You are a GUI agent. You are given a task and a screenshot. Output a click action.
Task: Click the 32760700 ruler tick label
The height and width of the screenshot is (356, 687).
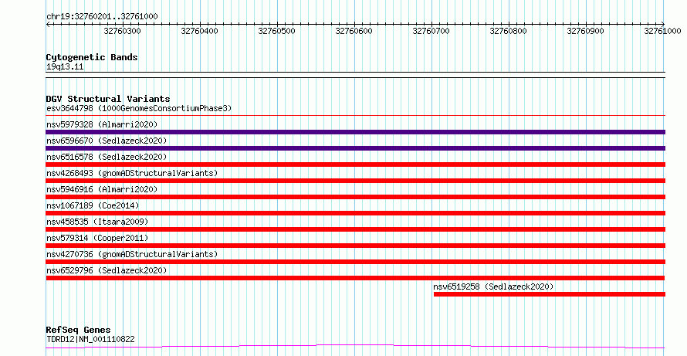(431, 31)
